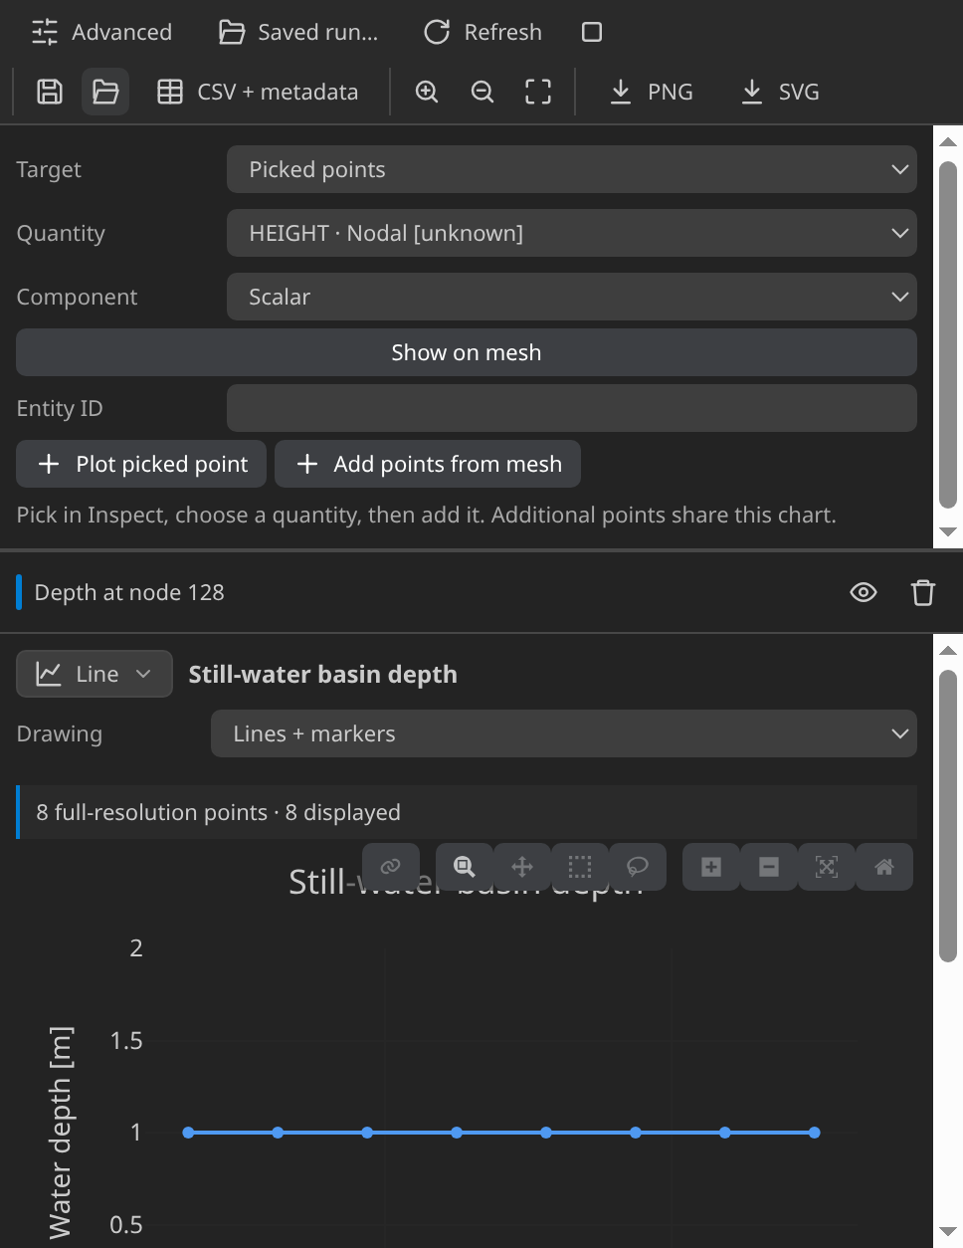The image size is (963, 1248).
Task: Click Plot picked point button
Action: [141, 464]
